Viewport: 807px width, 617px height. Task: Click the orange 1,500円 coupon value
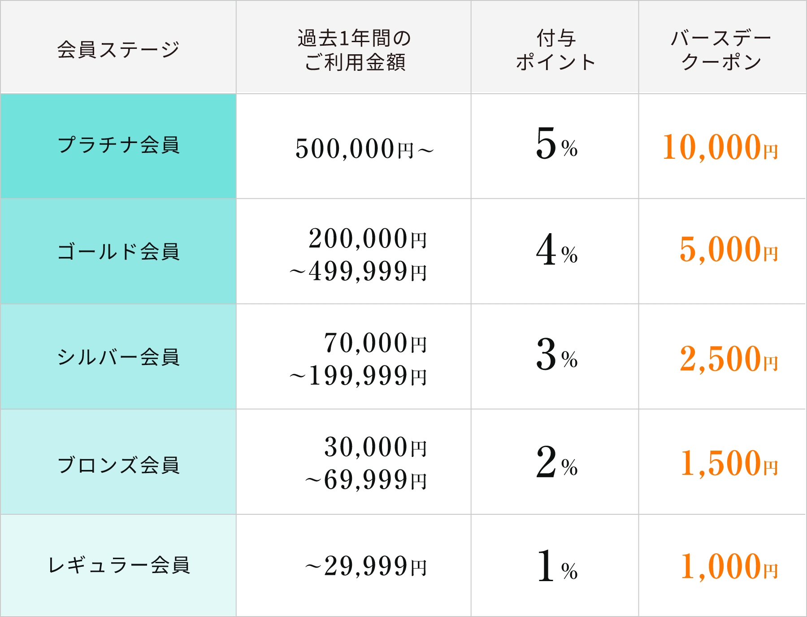(x=729, y=463)
